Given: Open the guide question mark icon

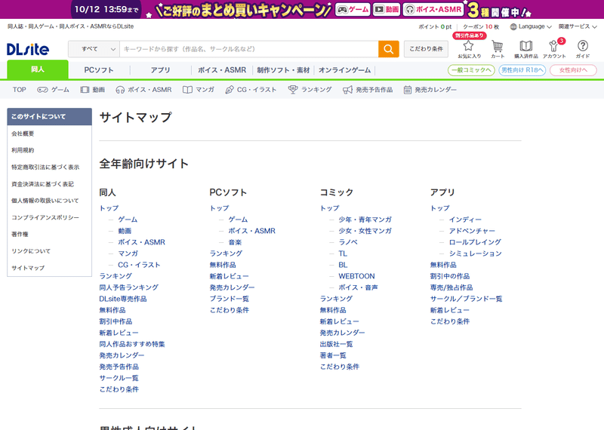Looking at the screenshot, I should 582,46.
